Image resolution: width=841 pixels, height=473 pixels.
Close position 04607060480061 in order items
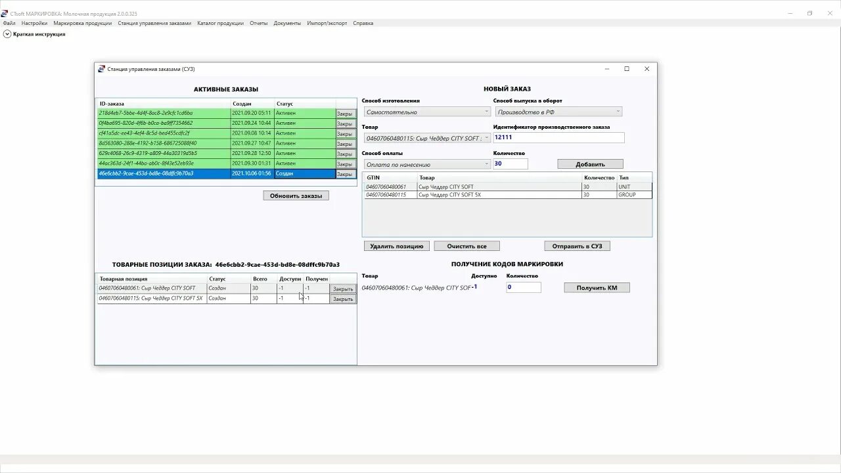click(x=343, y=289)
